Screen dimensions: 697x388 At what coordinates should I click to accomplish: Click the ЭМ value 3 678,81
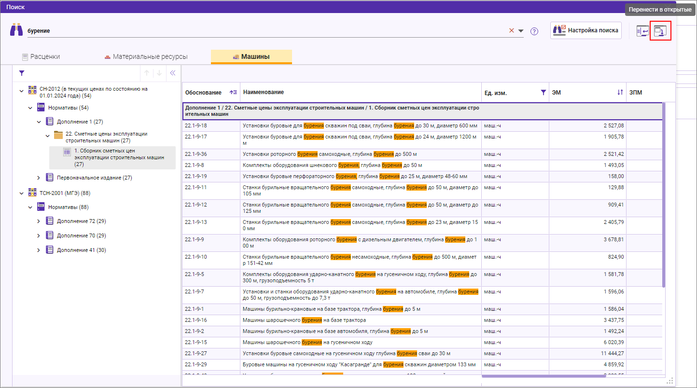(613, 239)
